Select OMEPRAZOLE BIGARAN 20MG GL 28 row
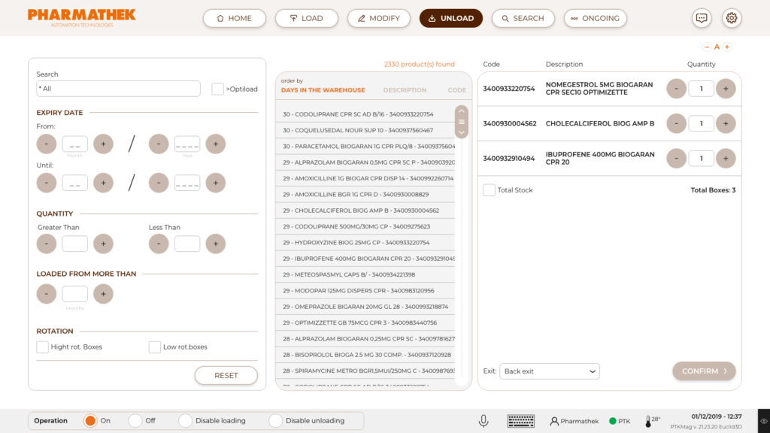The image size is (770, 433). pos(365,307)
